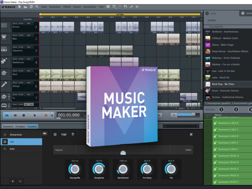The height and width of the screenshot is (189, 252).
Task: Start playback with the play button
Action: [x=35, y=115]
